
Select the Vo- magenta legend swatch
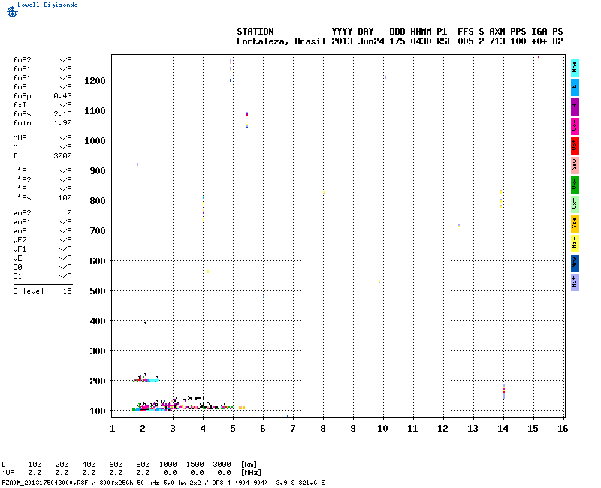pos(575,126)
